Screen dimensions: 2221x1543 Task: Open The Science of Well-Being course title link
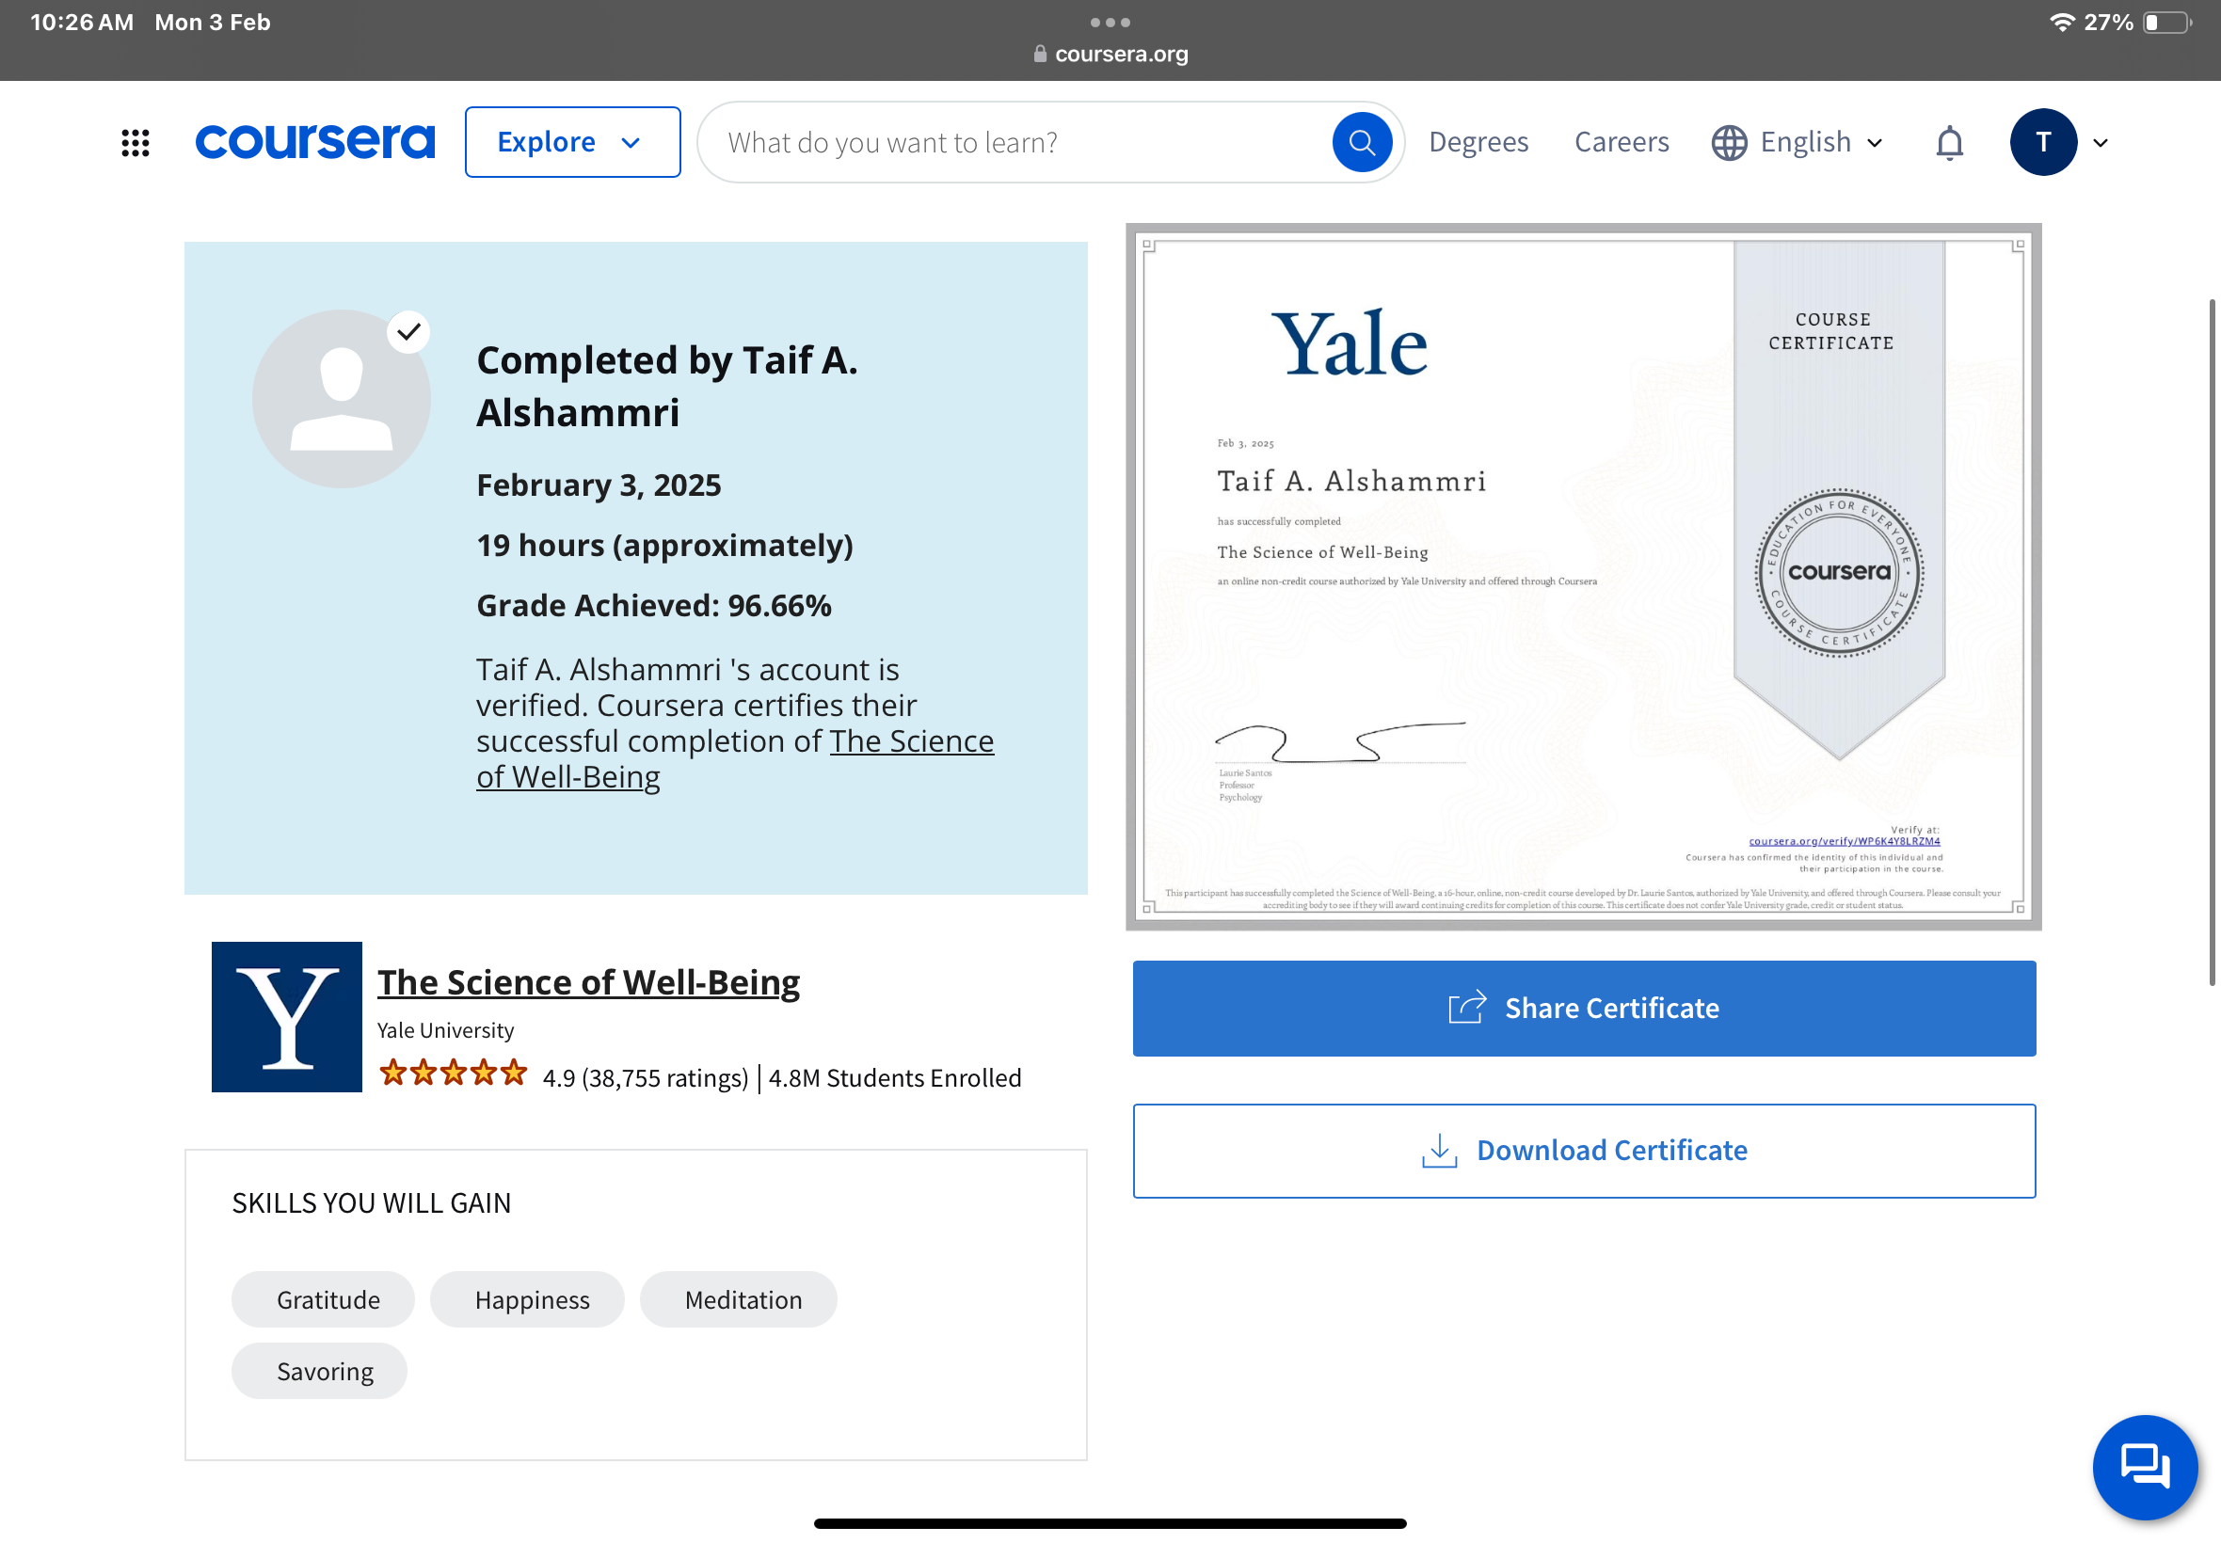pos(589,982)
